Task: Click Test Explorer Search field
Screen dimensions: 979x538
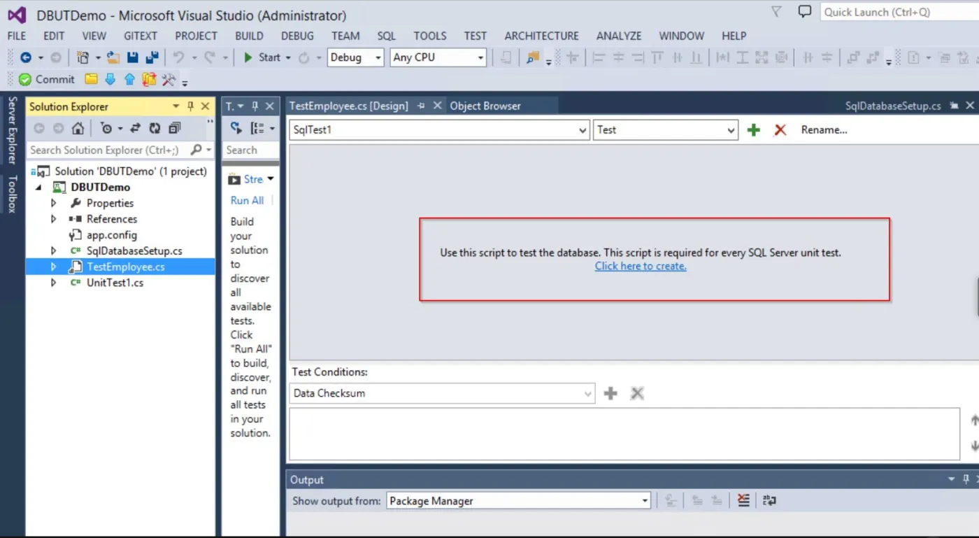Action: tap(251, 150)
